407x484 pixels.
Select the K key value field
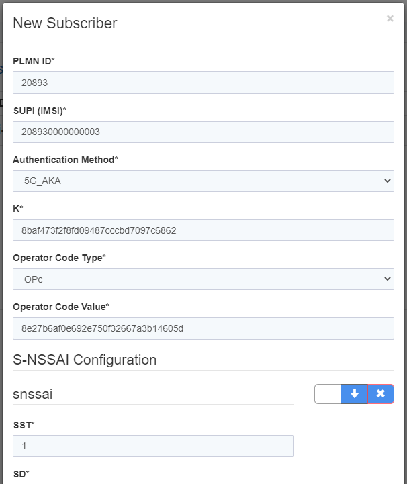(x=203, y=230)
